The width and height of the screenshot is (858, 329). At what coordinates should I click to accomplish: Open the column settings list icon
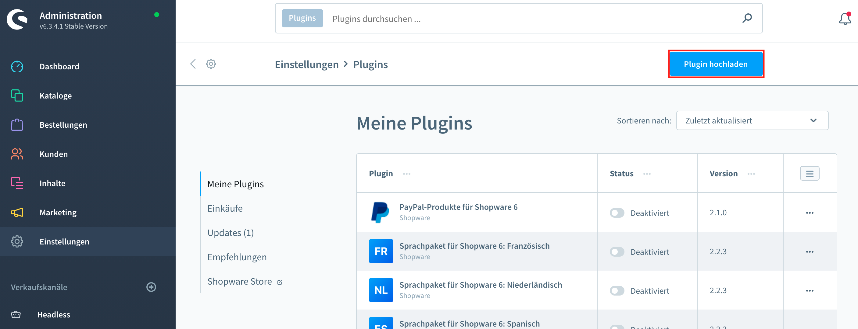point(810,174)
